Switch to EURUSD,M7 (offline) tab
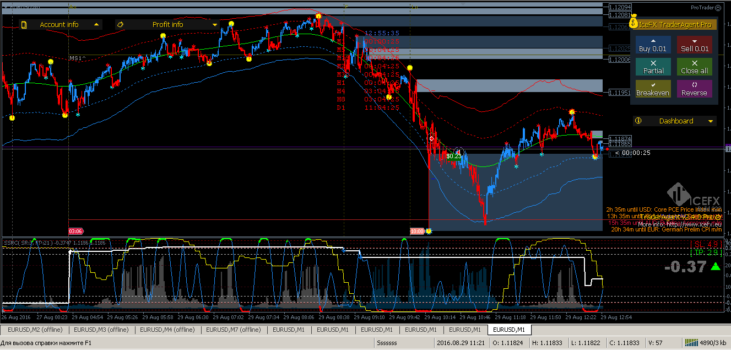Viewport: 731px width, 350px height. [x=233, y=330]
